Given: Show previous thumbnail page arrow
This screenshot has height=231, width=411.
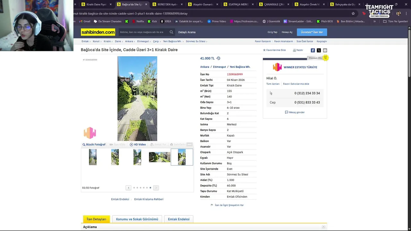Looking at the screenshot, I should 128,188.
